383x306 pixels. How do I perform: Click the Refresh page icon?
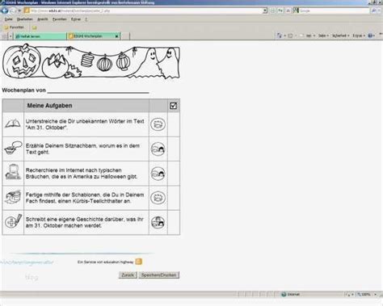[280, 10]
